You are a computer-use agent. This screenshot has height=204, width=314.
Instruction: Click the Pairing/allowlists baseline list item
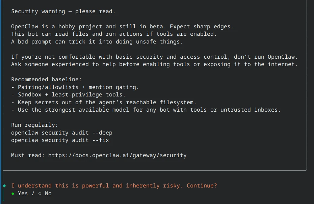click(x=75, y=87)
